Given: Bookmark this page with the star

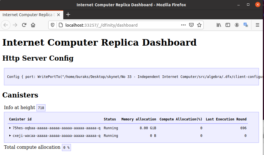Looking at the screenshot, I should [x=199, y=25].
